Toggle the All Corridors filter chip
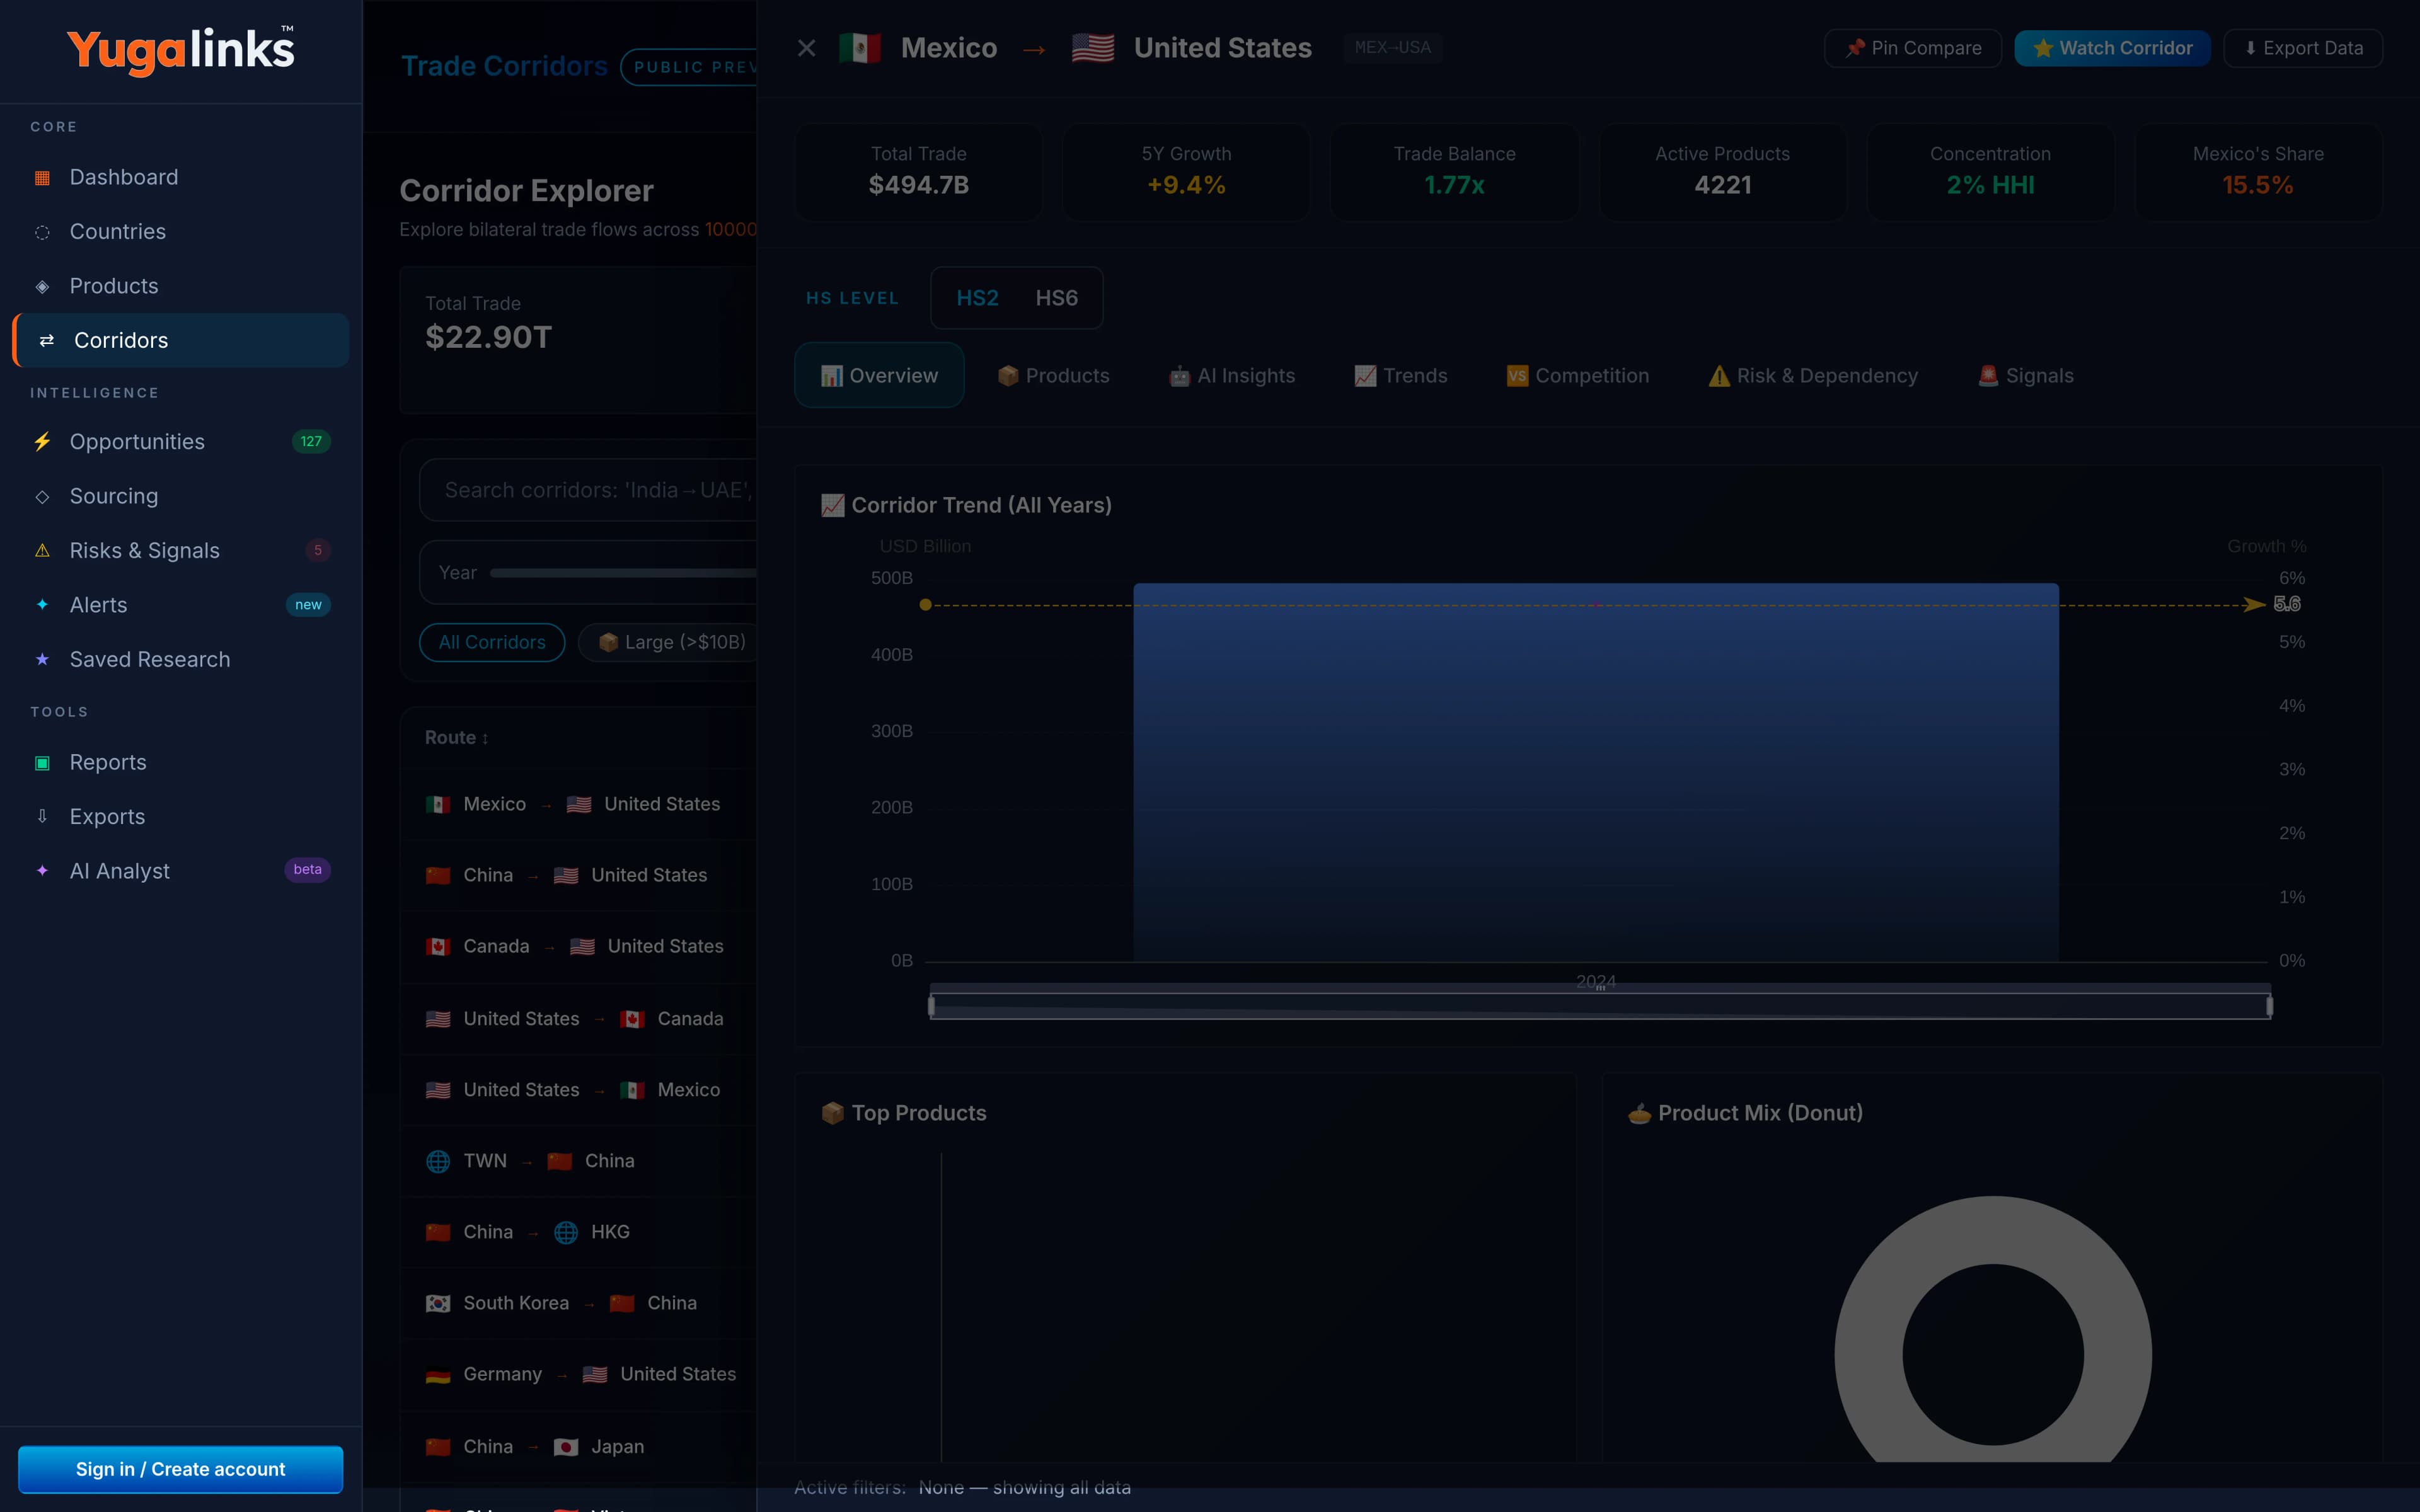Screen dimensions: 2420x1512 click(492, 642)
